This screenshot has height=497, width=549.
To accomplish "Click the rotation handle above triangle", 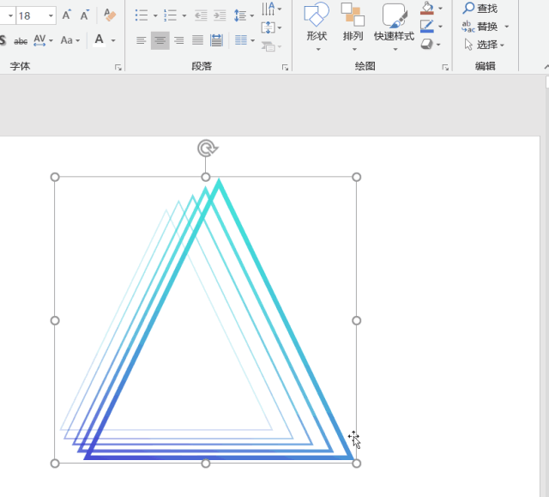I will [208, 148].
